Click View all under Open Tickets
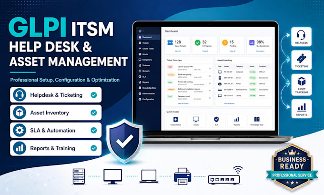The height and width of the screenshot is (195, 324). click(178, 51)
